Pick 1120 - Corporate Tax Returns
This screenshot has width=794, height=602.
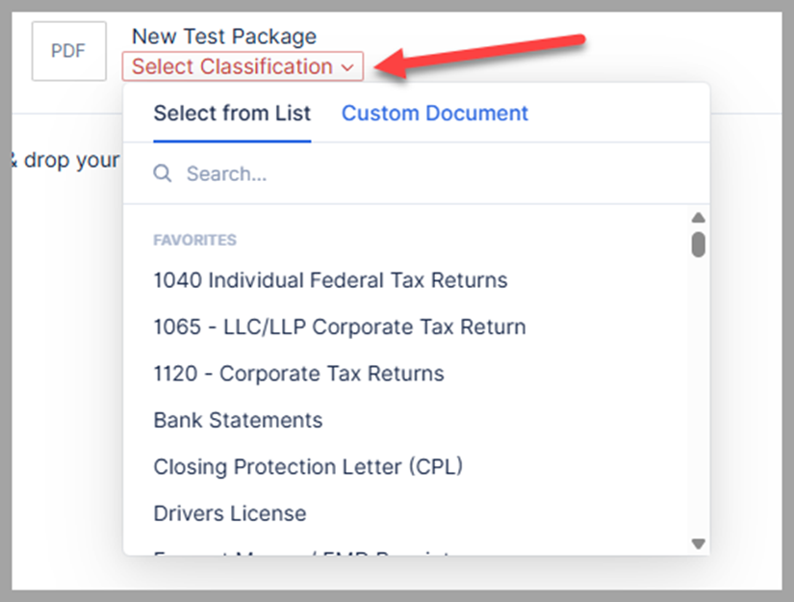tap(298, 374)
